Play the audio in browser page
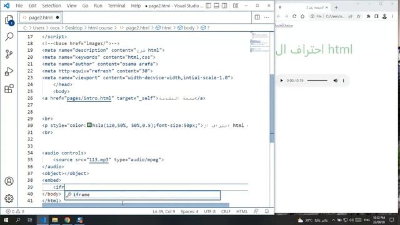400x225 pixels. pyautogui.click(x=281, y=81)
